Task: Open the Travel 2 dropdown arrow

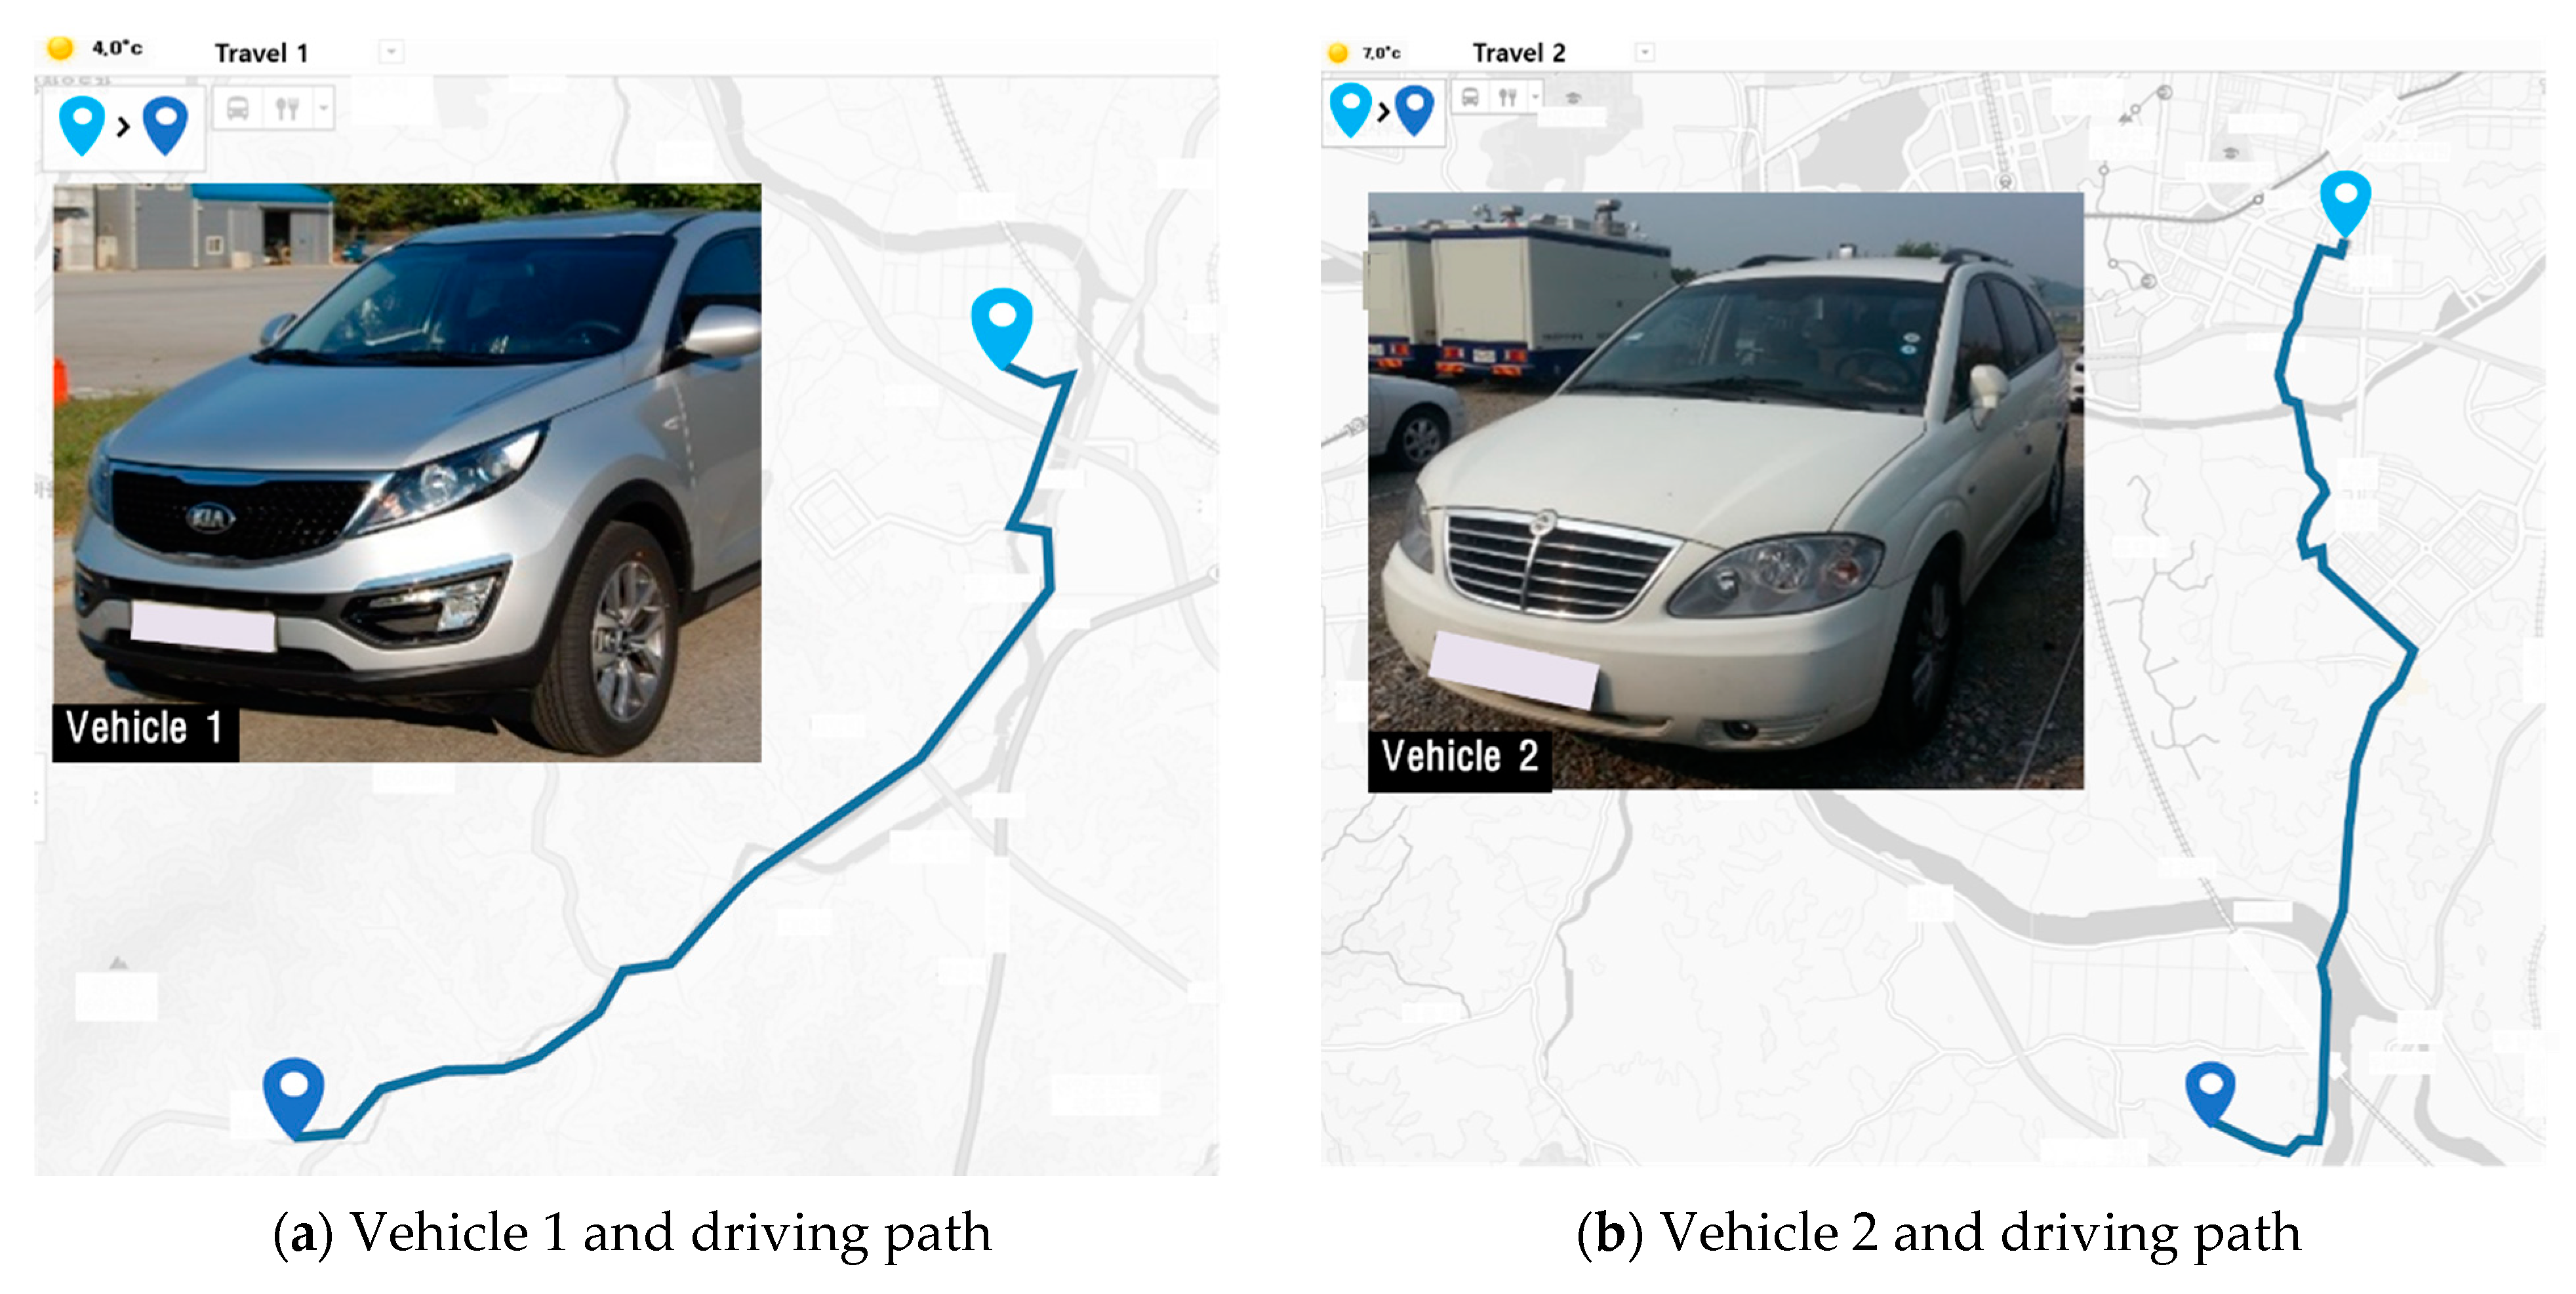Action: 1644,52
